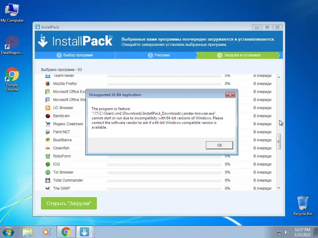
Task: Click the UC Browser program name
Action: 63,108
